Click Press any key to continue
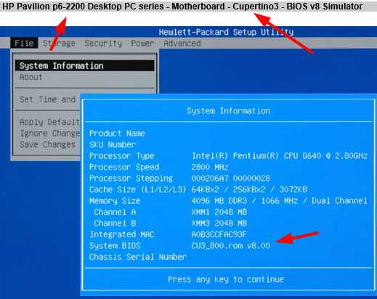Screen dimensions: 377x299 [226, 279]
